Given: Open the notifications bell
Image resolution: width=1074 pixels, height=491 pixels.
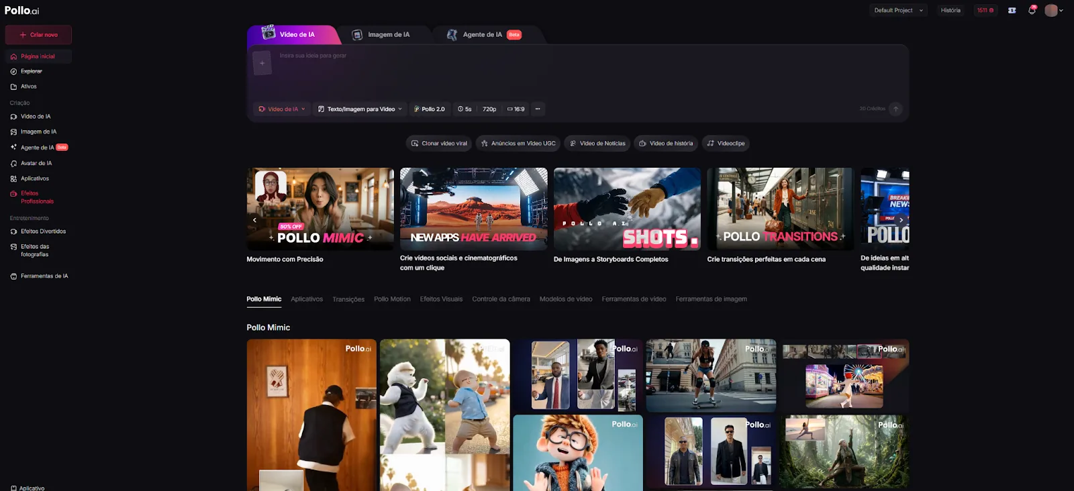Looking at the screenshot, I should click(1032, 10).
